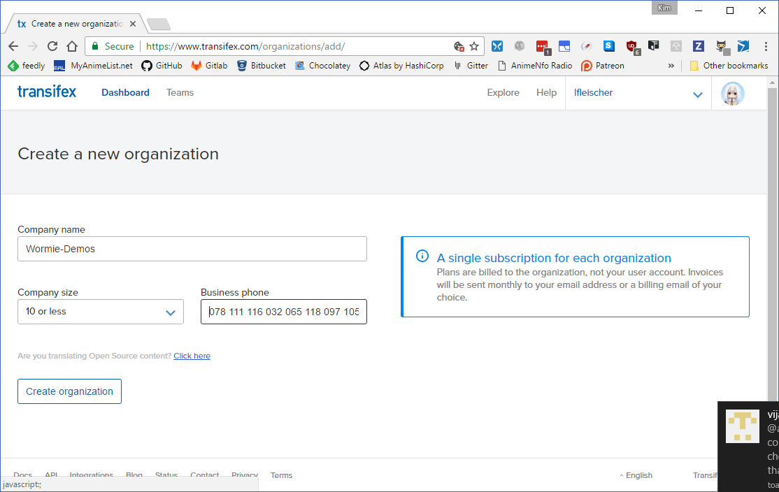
Task: Focus the Company name input field
Action: coord(192,249)
